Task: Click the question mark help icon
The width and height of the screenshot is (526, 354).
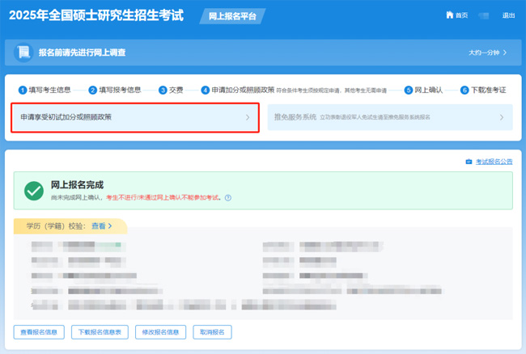Action: (x=228, y=197)
